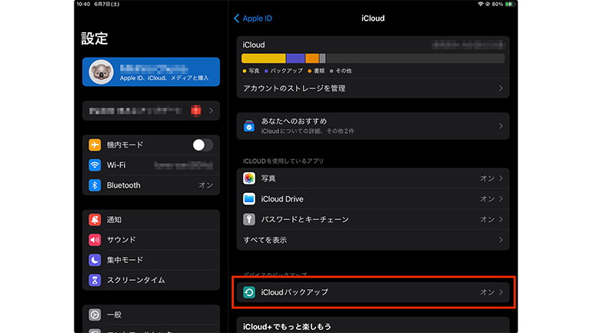Tap the battery indicator in status bar
Image resolution: width=592 pixels, height=333 pixels.
(510, 4)
